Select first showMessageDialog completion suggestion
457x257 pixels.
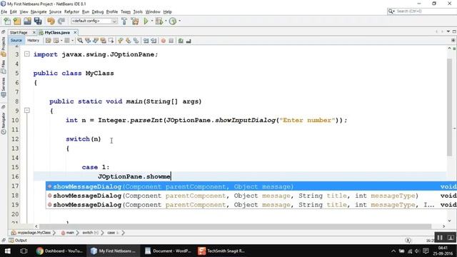point(251,186)
